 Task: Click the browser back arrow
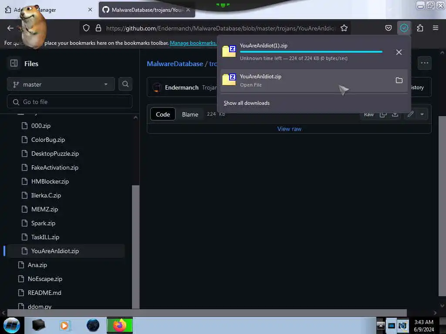[x=10, y=28]
